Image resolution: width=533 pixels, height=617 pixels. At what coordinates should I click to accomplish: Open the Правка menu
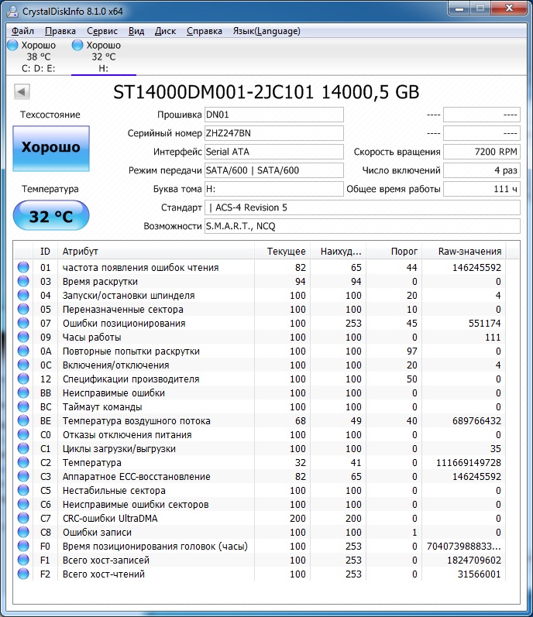[60, 31]
